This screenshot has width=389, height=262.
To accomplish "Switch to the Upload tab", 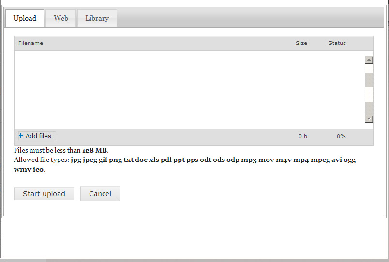I will tap(25, 18).
